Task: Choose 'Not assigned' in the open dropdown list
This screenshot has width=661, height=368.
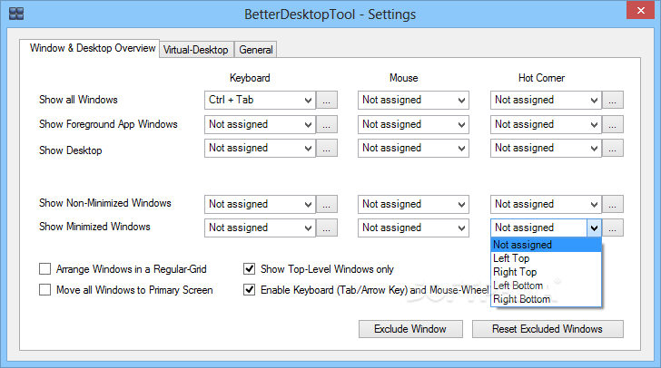Action: point(546,245)
